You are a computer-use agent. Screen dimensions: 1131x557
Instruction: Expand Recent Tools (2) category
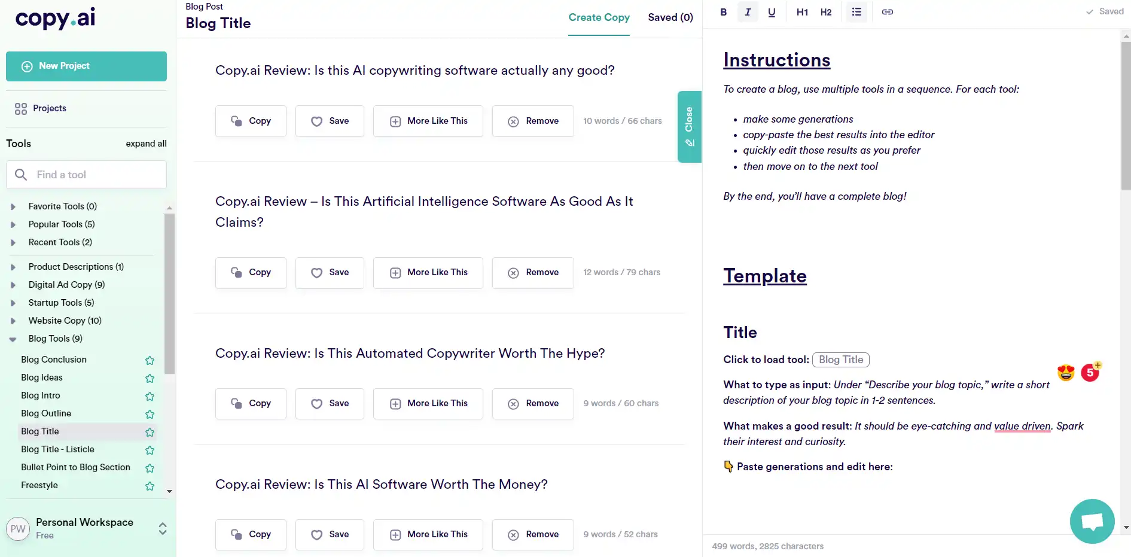13,242
